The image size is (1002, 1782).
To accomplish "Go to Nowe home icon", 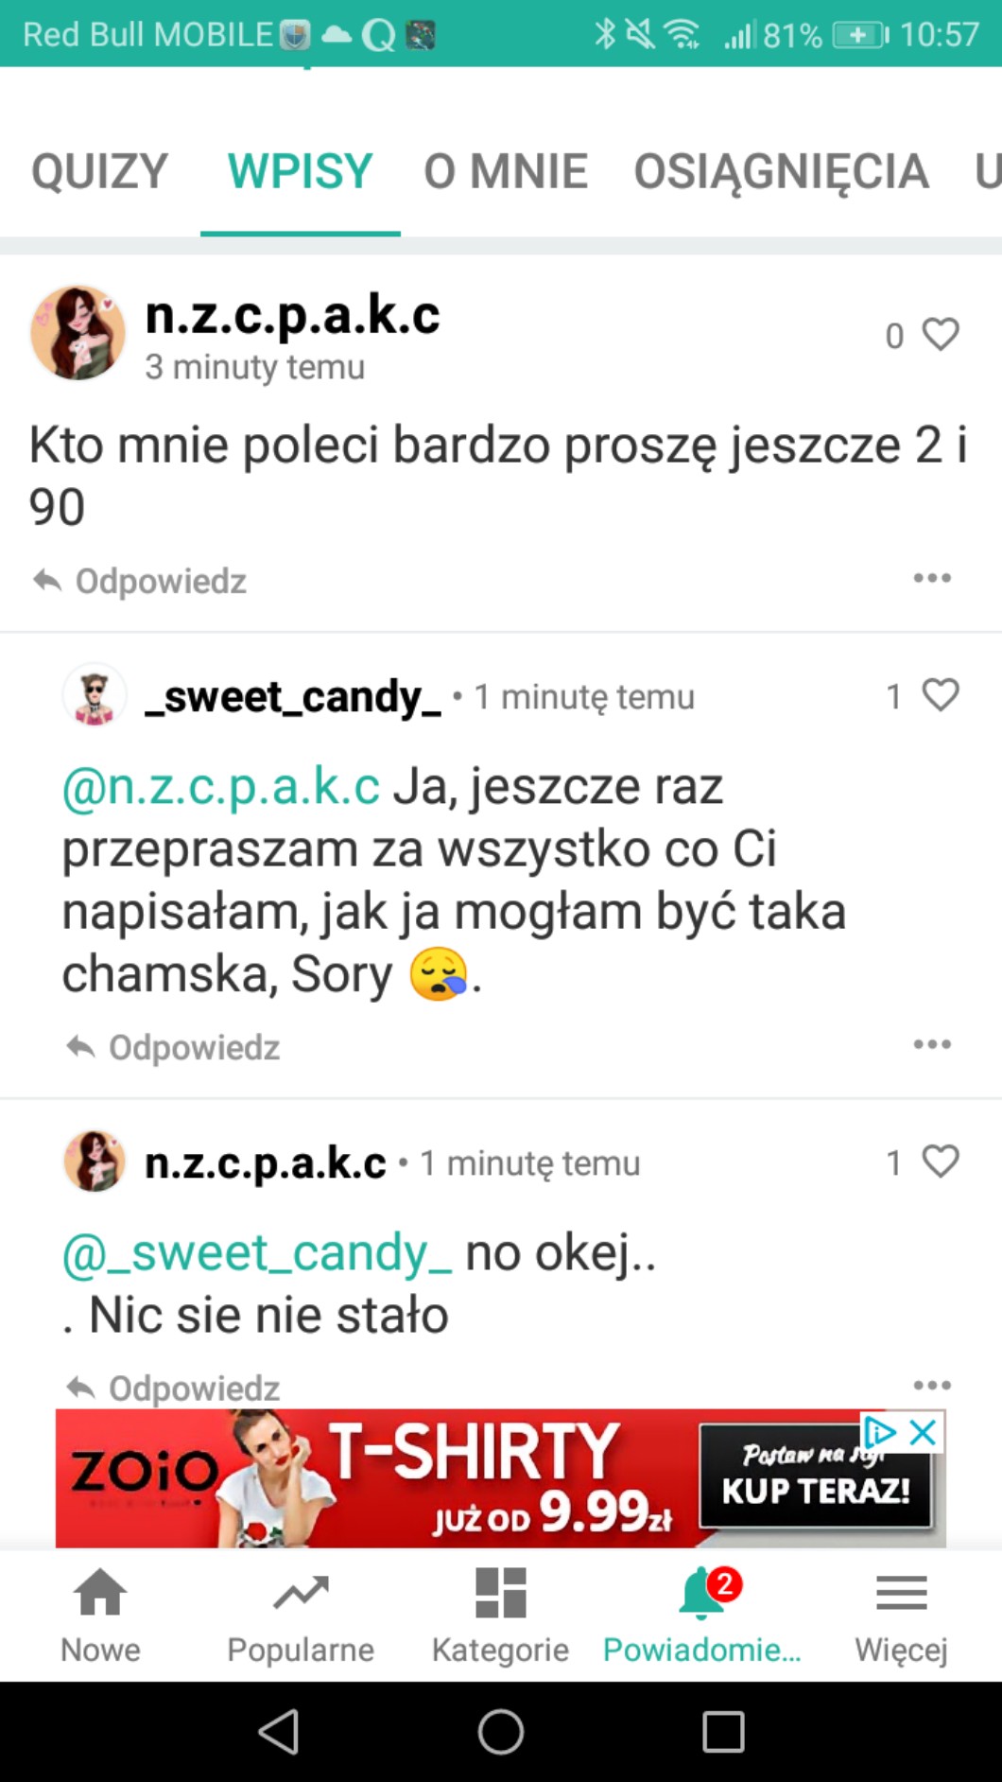I will [100, 1593].
